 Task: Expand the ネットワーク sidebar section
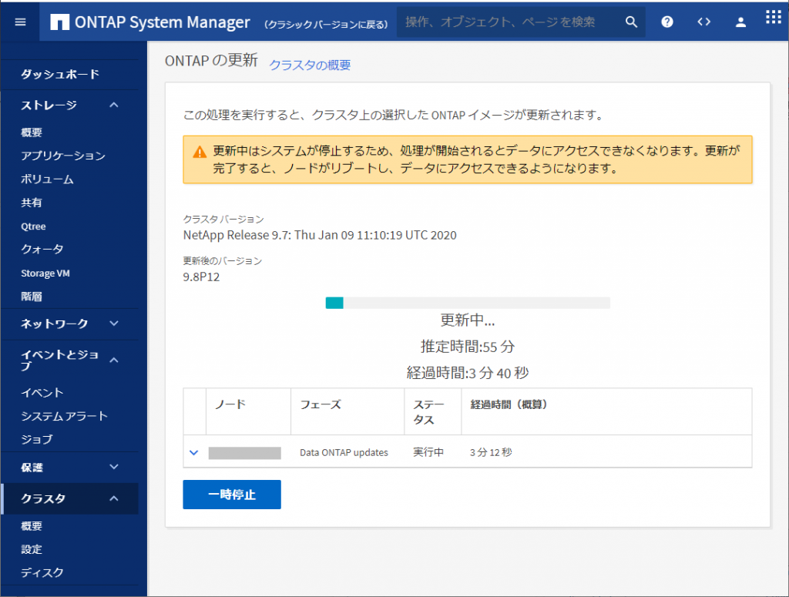114,324
